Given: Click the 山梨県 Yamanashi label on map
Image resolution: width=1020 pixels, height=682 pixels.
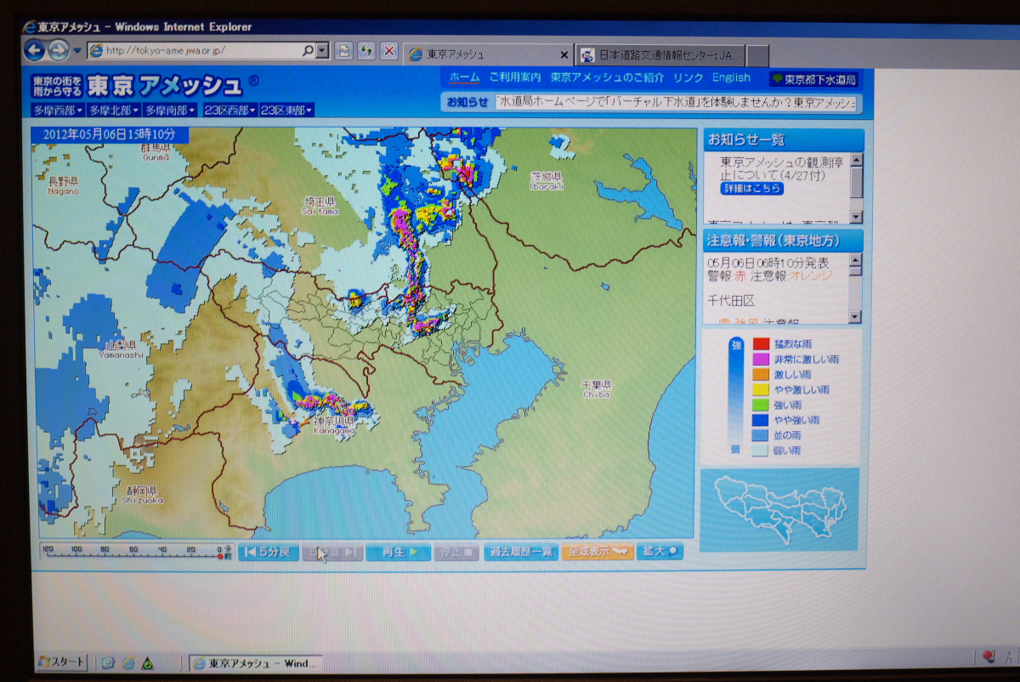Looking at the screenshot, I should (x=120, y=349).
